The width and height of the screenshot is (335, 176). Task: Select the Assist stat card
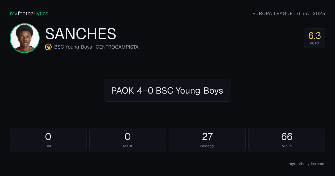click(x=128, y=140)
